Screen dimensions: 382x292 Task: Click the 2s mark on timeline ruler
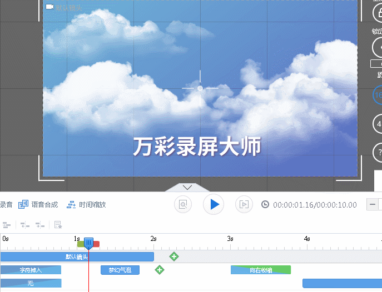153,239
